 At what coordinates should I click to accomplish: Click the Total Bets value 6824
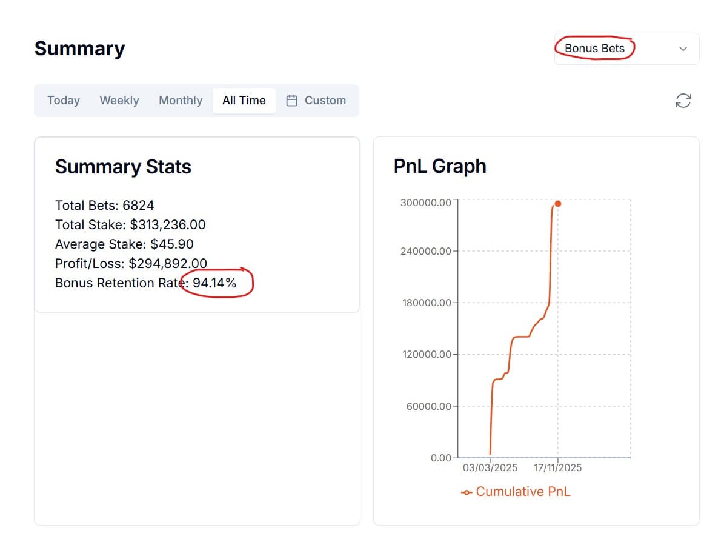(x=138, y=206)
